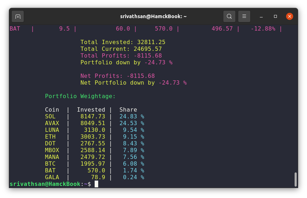Click the 3130.0 invested value

tap(94, 130)
